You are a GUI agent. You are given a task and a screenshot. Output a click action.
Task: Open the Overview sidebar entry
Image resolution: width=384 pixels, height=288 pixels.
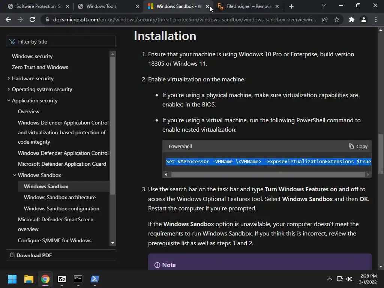(28, 111)
